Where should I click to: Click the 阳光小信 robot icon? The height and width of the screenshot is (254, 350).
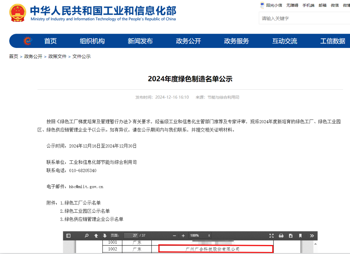coord(262,5)
